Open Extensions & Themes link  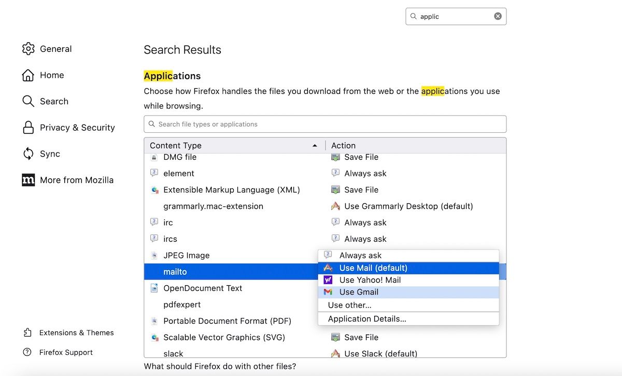coord(76,332)
